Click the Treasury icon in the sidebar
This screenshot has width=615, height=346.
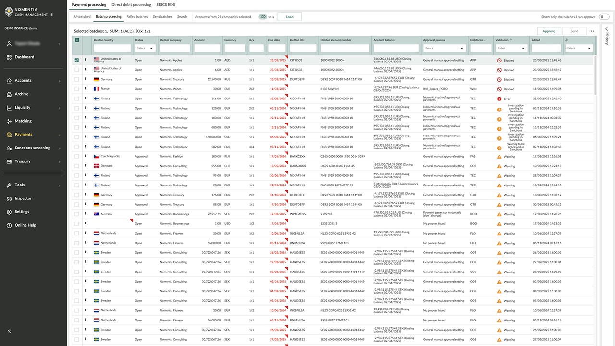point(9,161)
